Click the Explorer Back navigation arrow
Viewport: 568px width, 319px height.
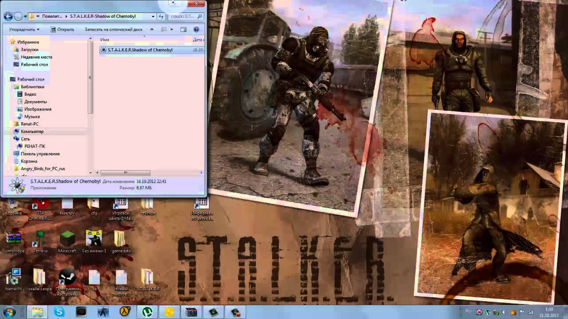pos(8,16)
